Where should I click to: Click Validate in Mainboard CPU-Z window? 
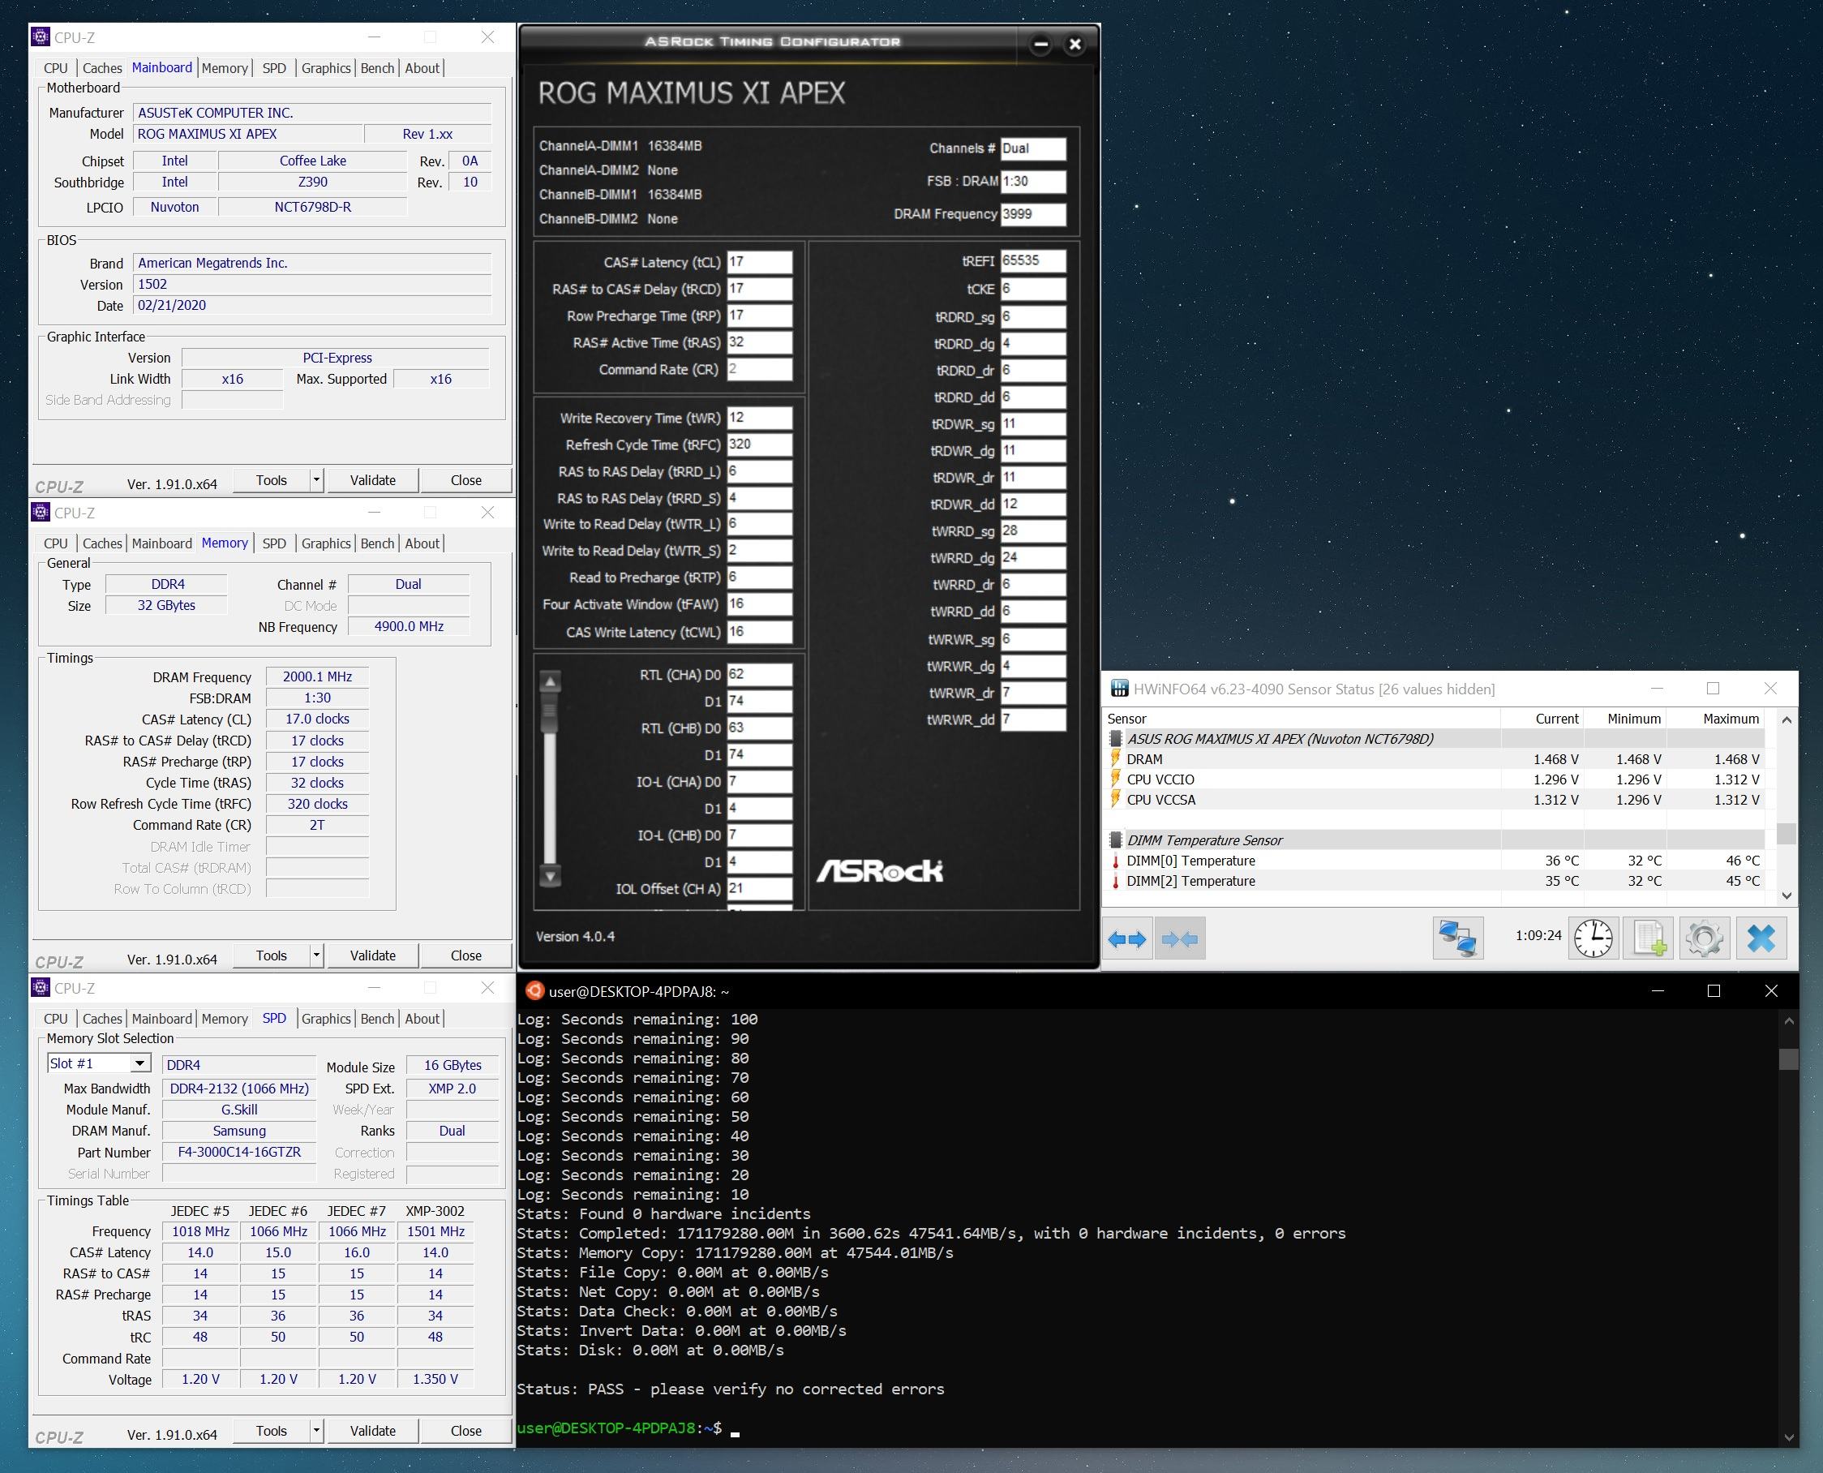click(x=372, y=479)
